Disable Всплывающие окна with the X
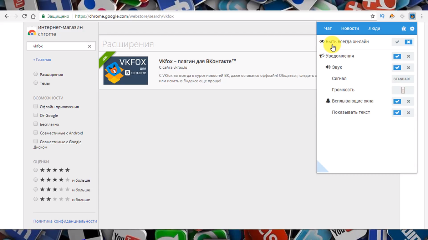 point(408,101)
